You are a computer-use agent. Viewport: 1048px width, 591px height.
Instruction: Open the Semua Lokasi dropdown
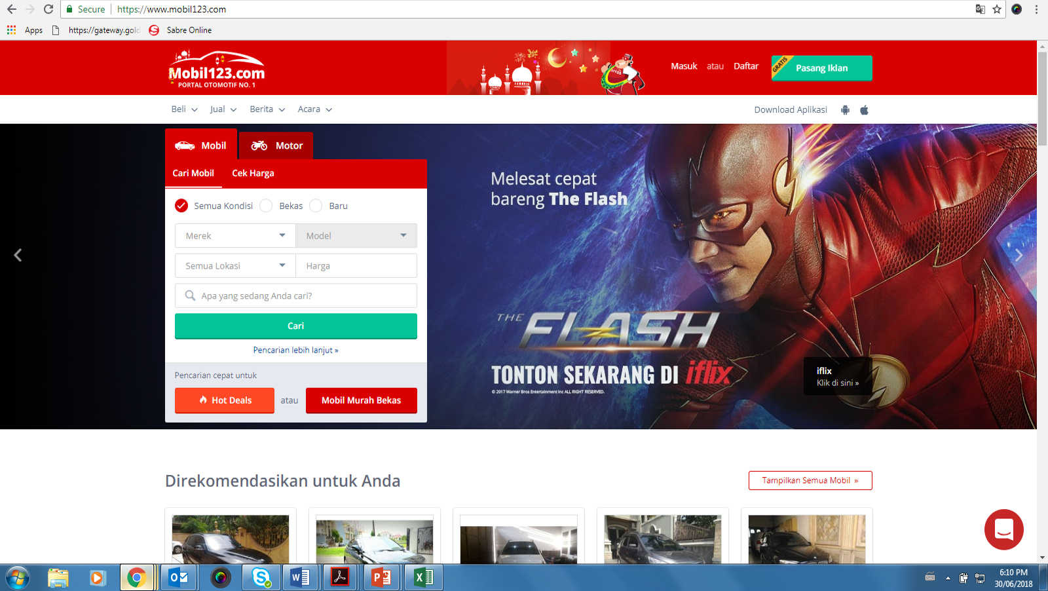click(x=235, y=266)
